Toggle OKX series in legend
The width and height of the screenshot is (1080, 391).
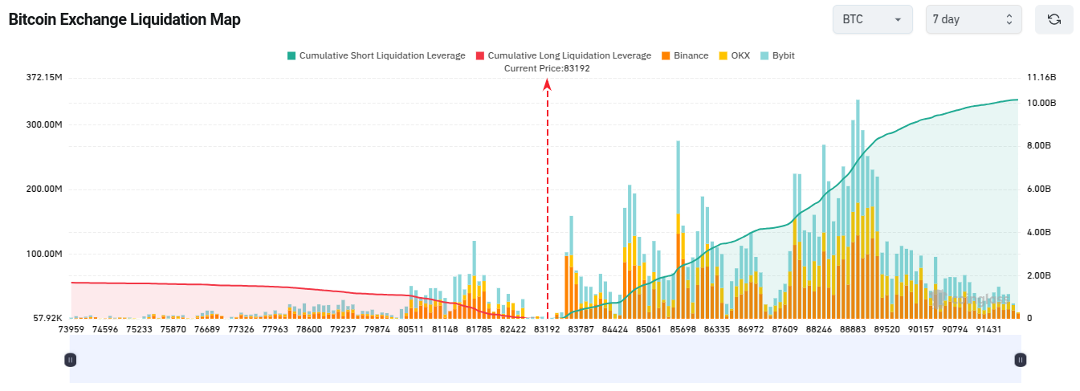(x=734, y=55)
